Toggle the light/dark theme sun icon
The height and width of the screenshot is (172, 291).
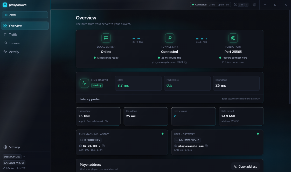(x=254, y=5)
